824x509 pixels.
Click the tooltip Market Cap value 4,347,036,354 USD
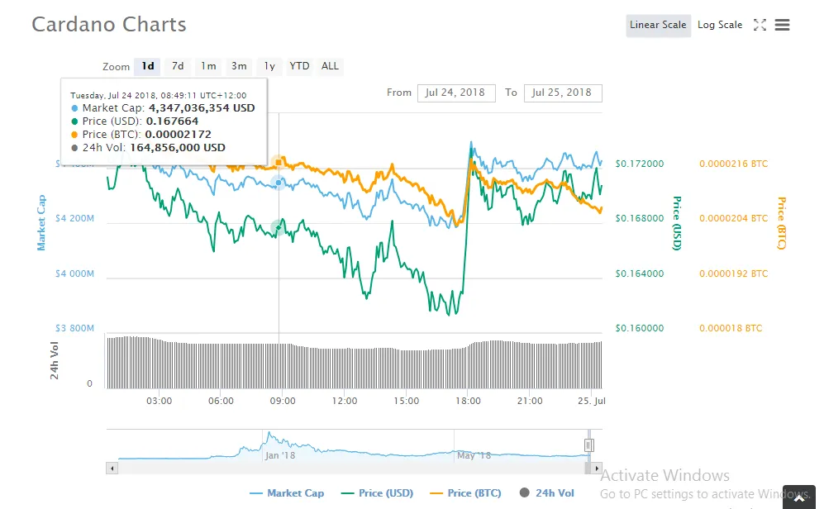point(202,108)
